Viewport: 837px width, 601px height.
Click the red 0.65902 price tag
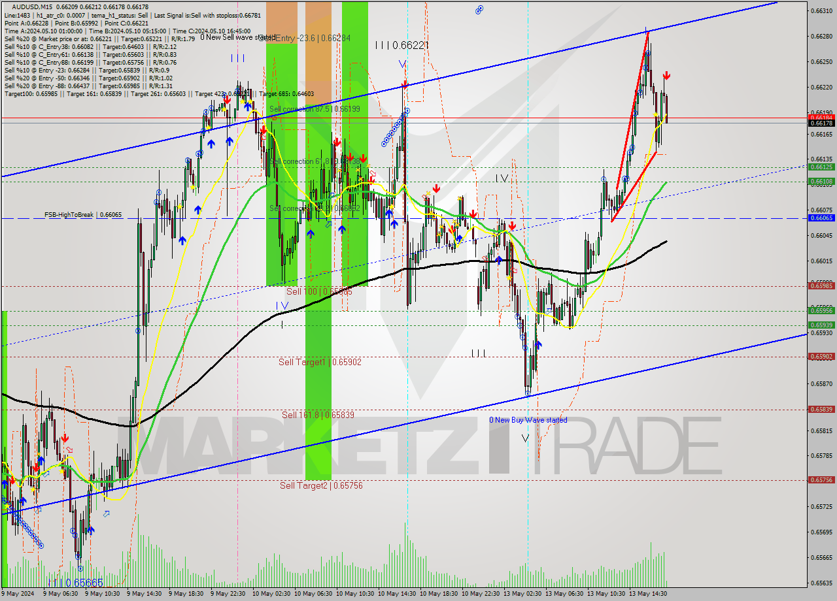click(821, 357)
